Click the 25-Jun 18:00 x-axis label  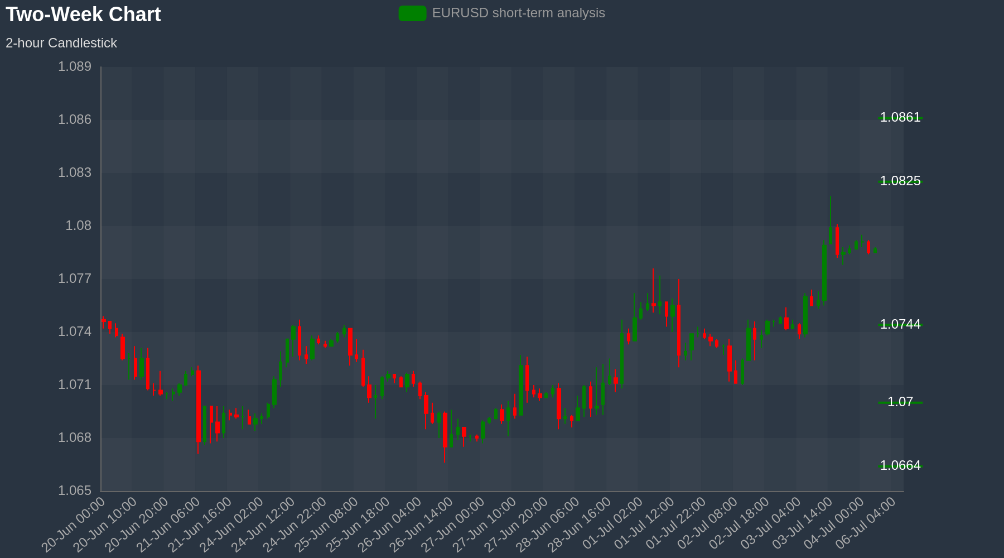(358, 525)
